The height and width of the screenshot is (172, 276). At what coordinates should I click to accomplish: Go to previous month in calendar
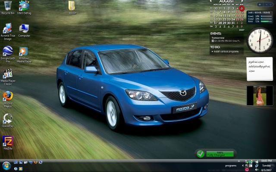pos(210,1)
